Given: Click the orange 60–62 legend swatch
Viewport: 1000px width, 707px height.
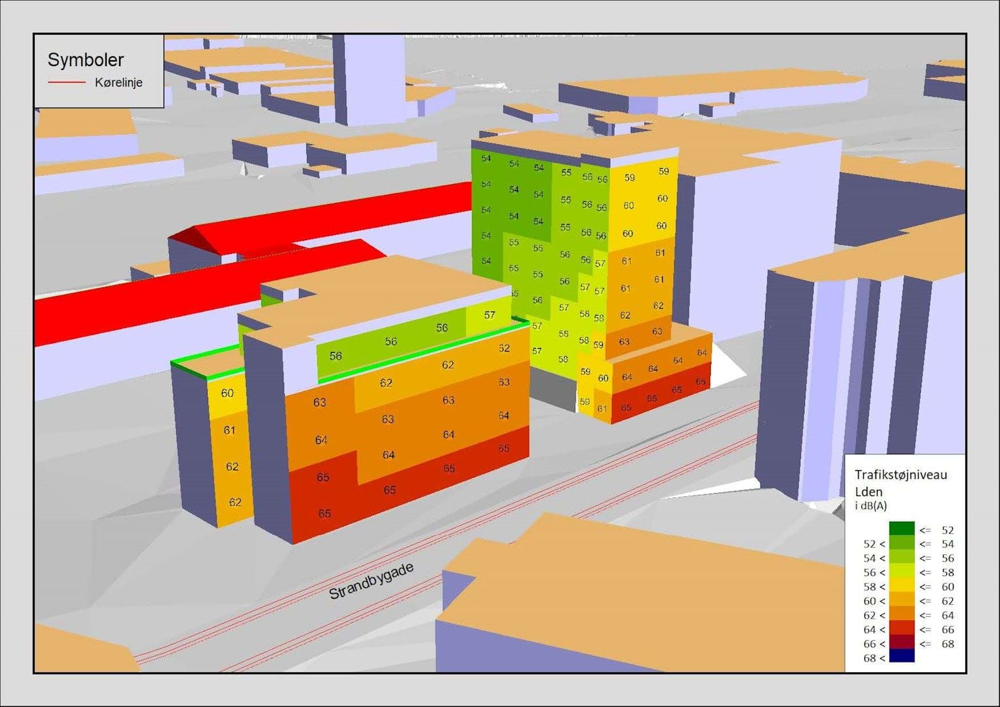Looking at the screenshot, I should 901,600.
